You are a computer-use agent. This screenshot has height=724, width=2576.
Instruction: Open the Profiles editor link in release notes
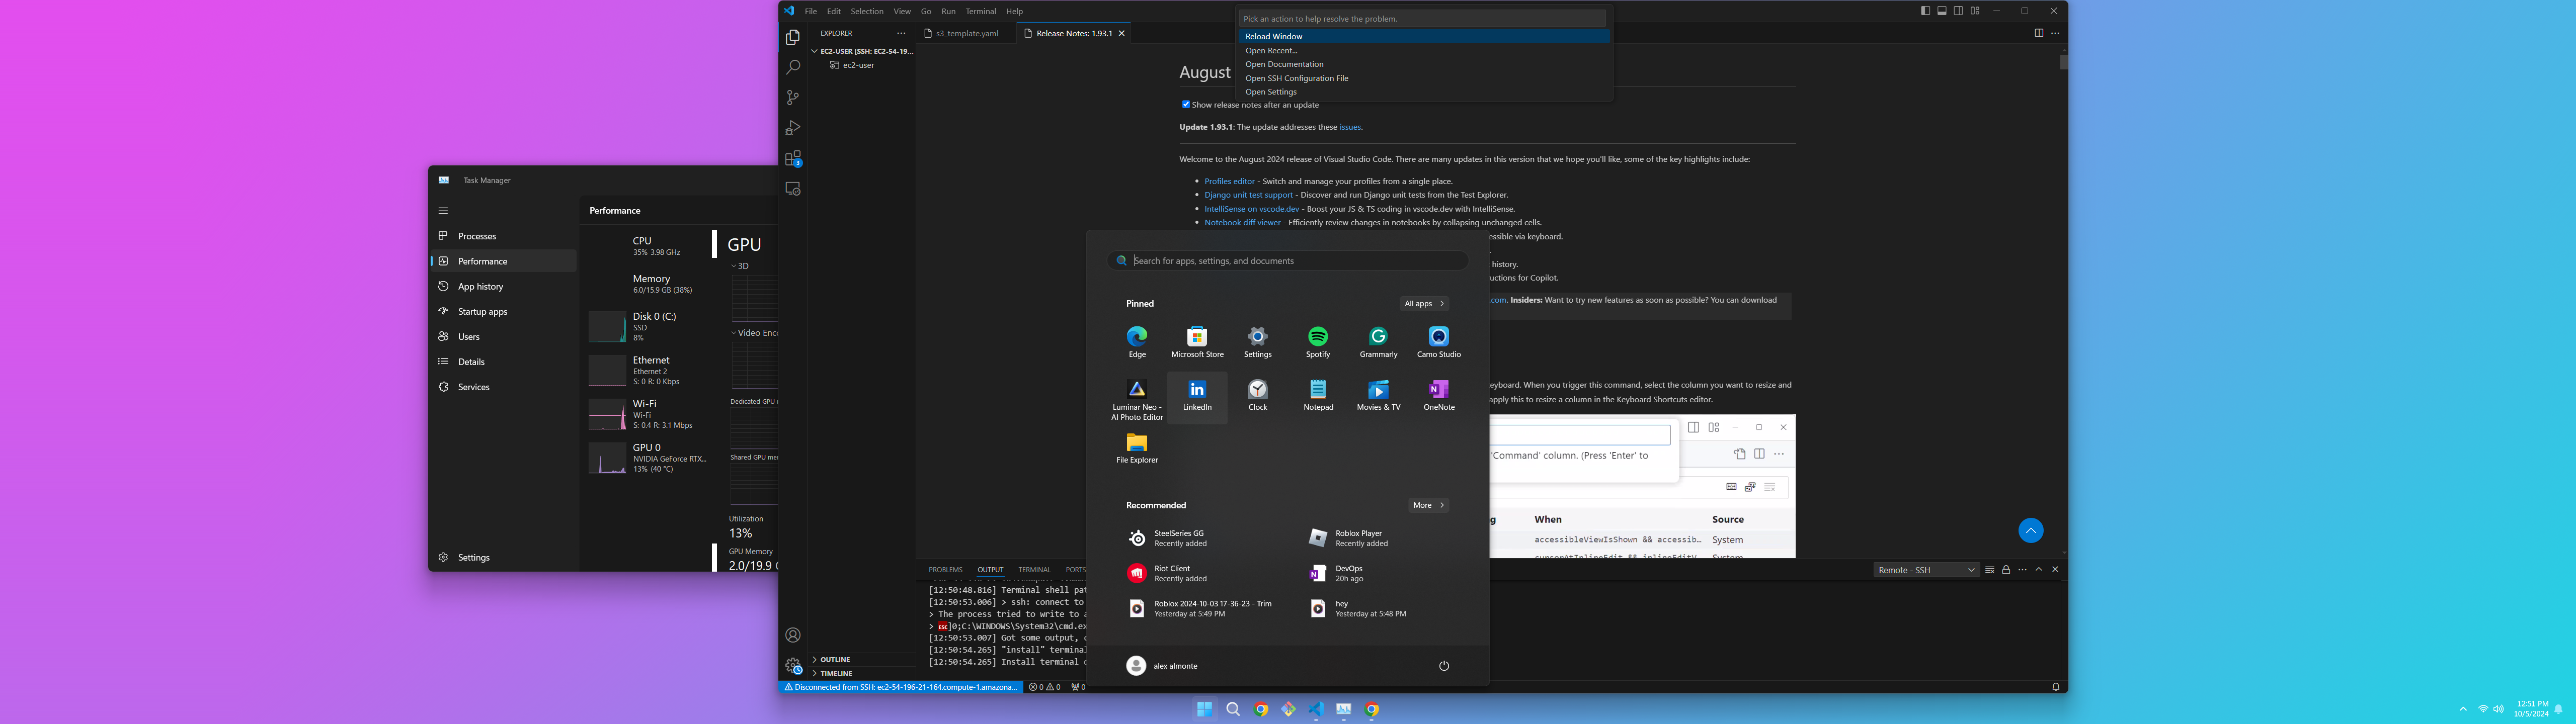tap(1229, 181)
